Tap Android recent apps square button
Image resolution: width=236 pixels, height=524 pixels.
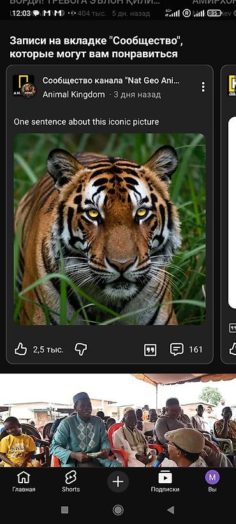point(65,509)
